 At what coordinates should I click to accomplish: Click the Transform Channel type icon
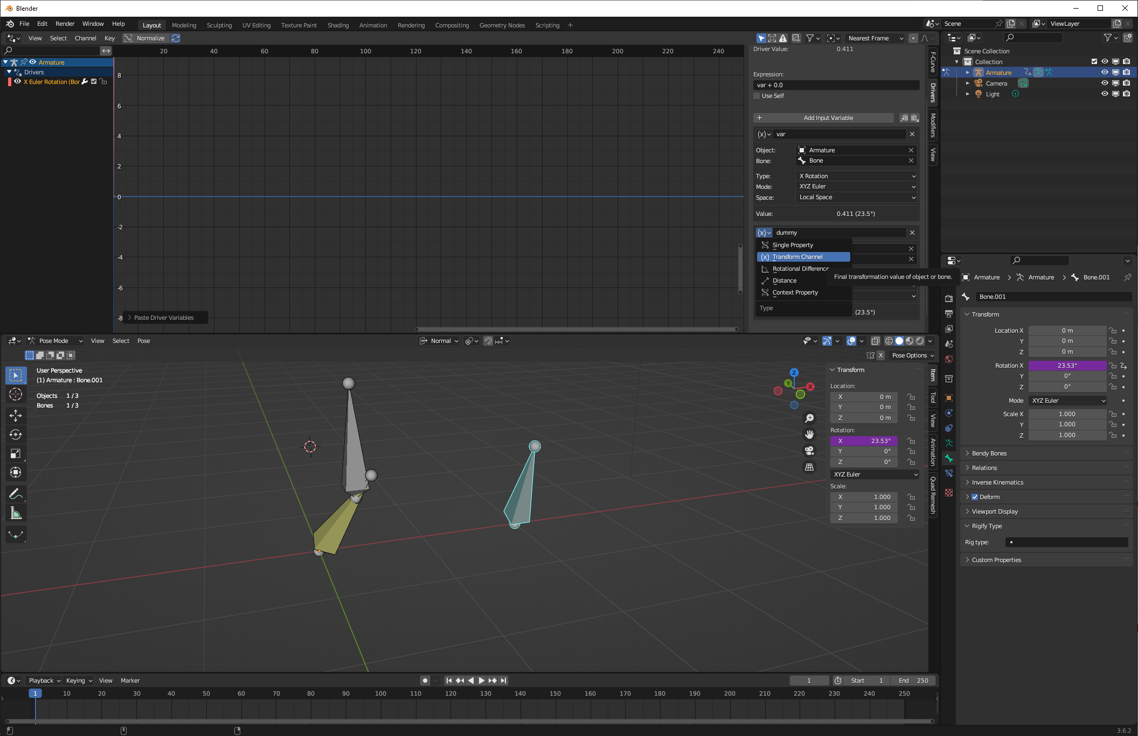click(x=765, y=256)
